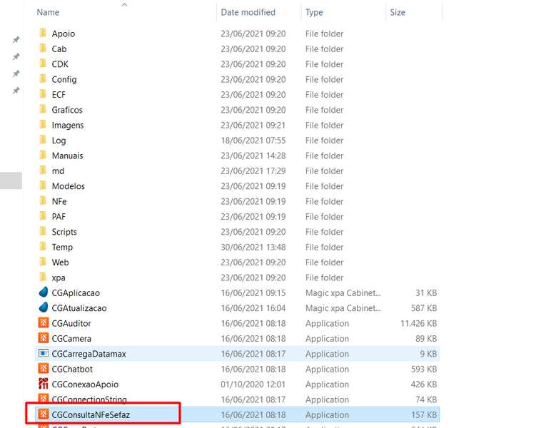This screenshot has height=428, width=546.
Task: Click the 18/06/2021 07:55 date of Log
Action: [x=253, y=141]
